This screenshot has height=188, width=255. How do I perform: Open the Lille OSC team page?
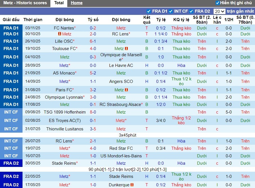click(64, 41)
